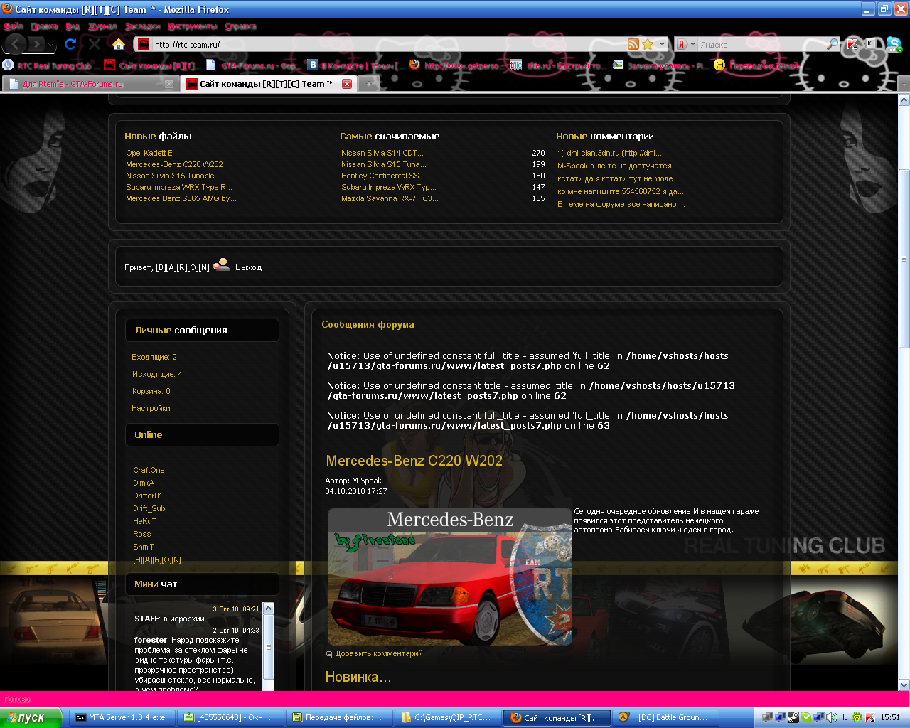Click in the Яндекс search box

[761, 44]
